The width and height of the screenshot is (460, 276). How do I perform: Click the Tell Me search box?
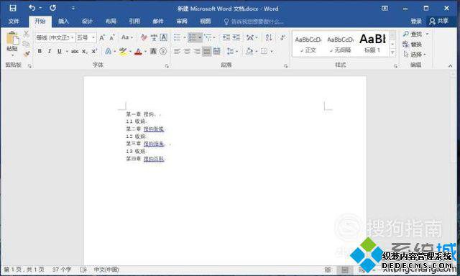[254, 22]
